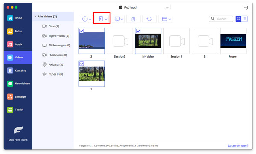Viewport: 256px width, 154px height.
Task: Click the add (plus) toolbar icon
Action: [85, 19]
